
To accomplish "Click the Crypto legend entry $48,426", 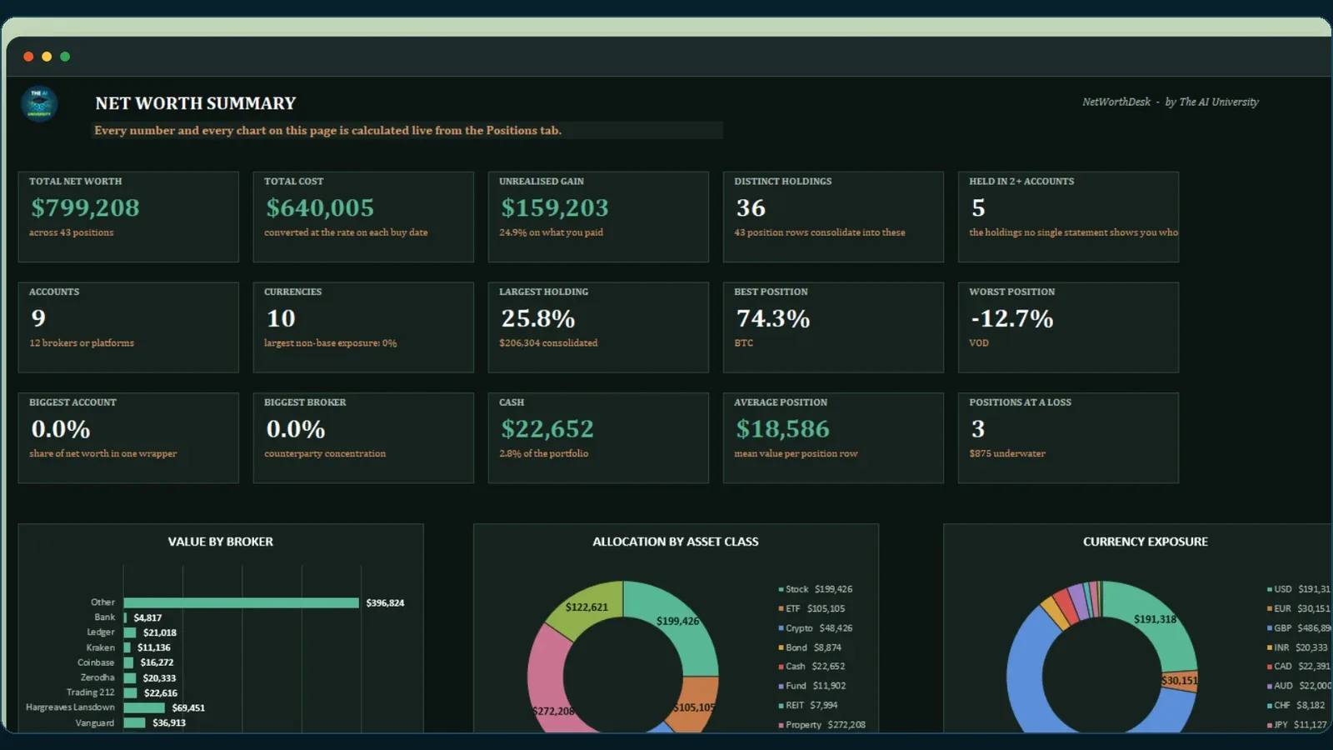I will click(816, 628).
